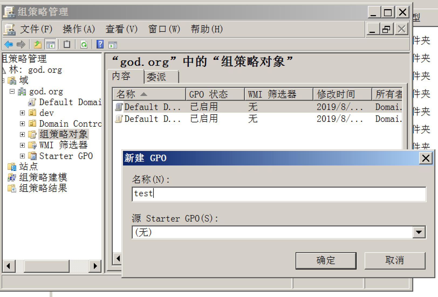Click the Default Domain policy link icon
Screen dimensions: 438x297
click(32, 102)
